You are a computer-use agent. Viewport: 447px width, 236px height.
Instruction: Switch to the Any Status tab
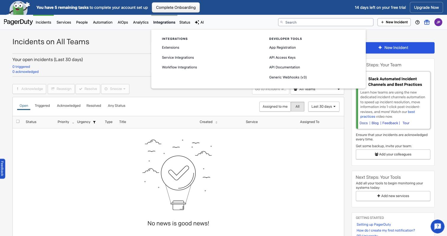point(116,106)
